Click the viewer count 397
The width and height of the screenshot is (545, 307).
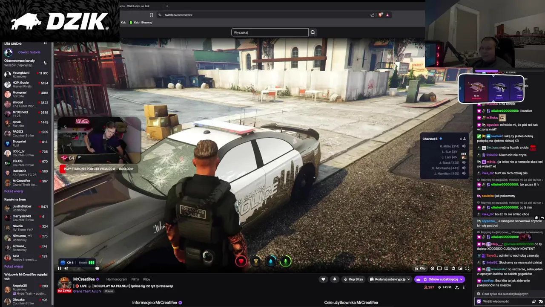429,287
